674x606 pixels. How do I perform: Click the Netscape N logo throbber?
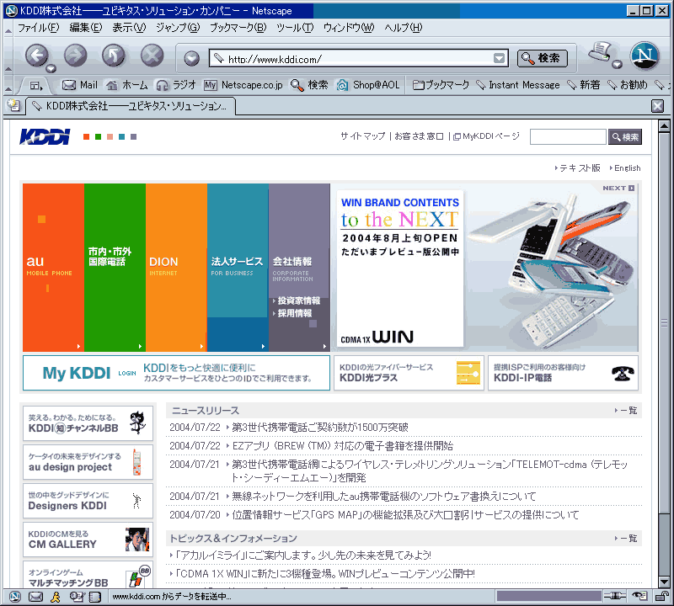coord(645,56)
